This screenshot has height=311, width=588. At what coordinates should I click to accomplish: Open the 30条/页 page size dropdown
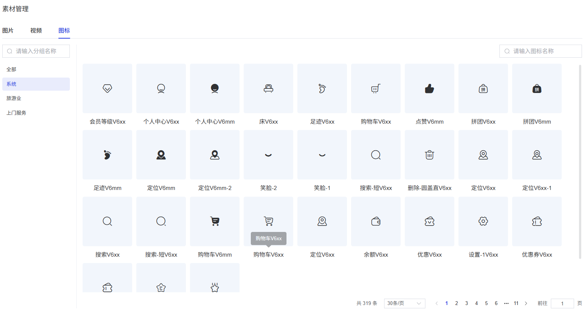tap(404, 303)
